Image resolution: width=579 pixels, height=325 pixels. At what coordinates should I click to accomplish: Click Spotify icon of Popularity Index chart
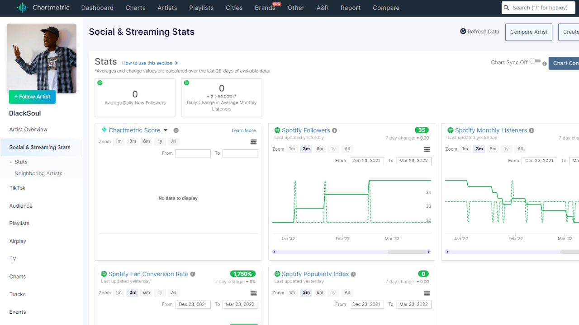coord(277,274)
